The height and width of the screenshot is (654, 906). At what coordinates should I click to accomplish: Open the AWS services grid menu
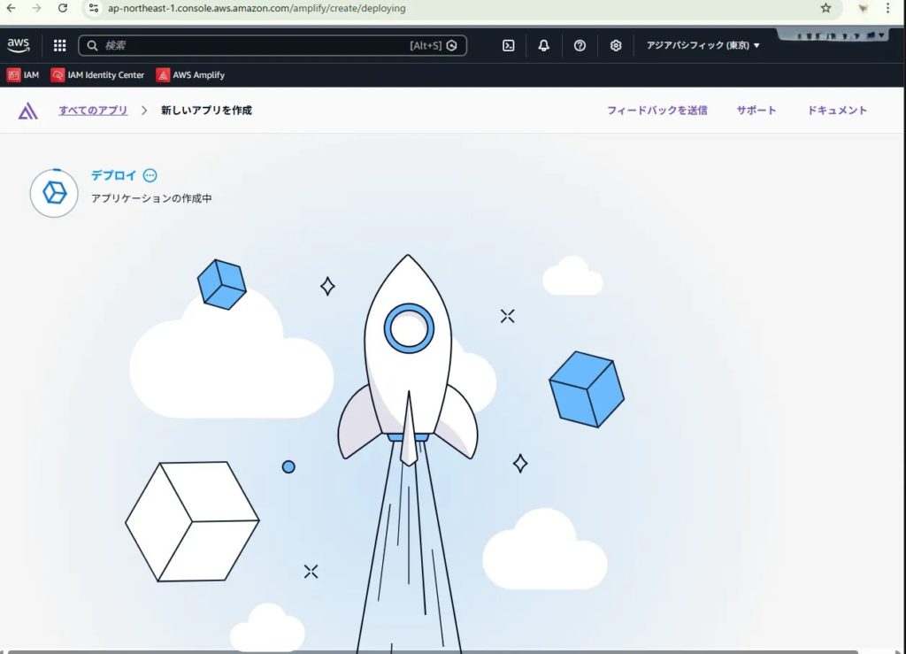coord(60,45)
